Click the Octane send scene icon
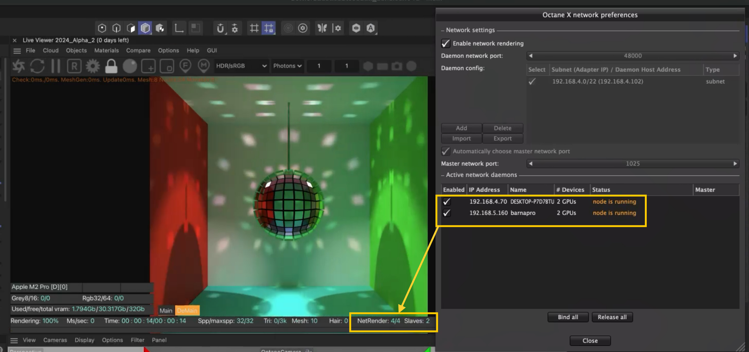This screenshot has height=352, width=749. [18, 66]
